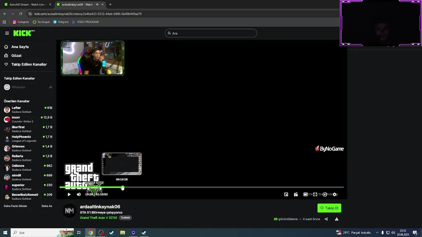Open Lefter recommended channel
422x237 pixels.
point(28,110)
